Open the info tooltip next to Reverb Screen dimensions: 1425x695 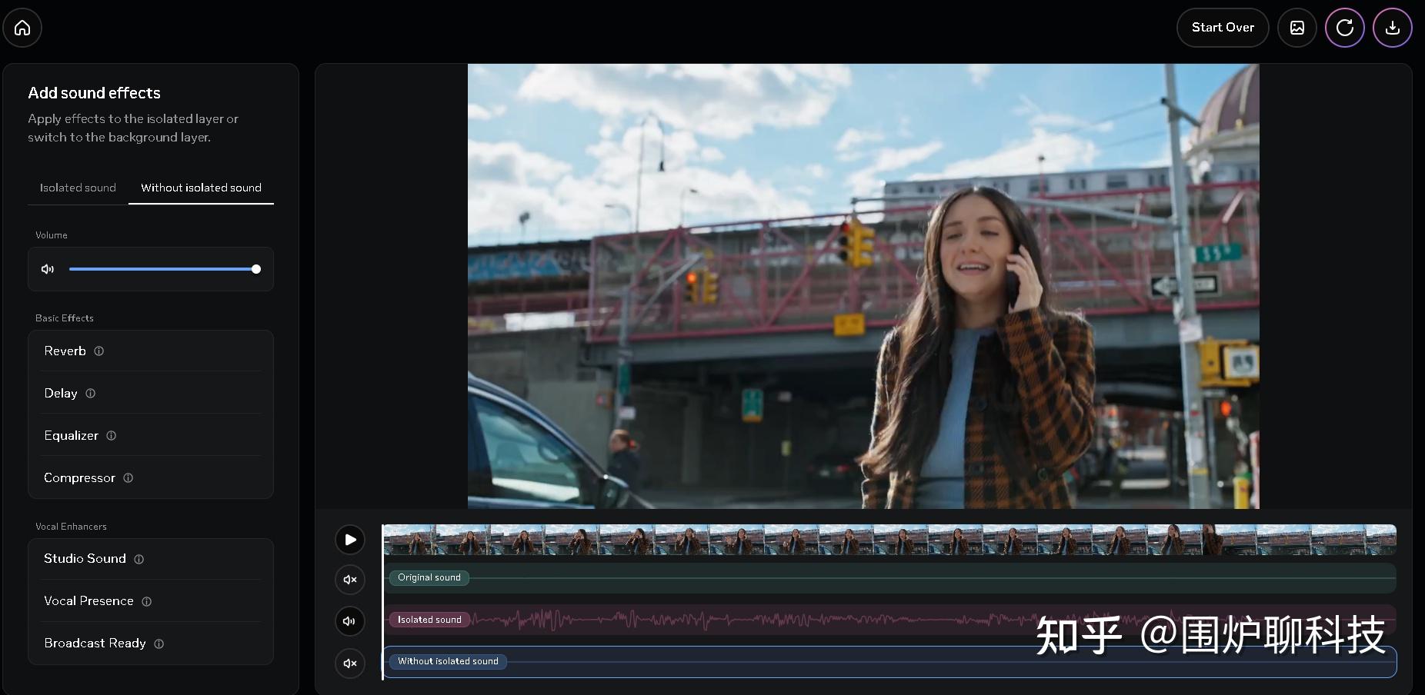[x=99, y=351]
